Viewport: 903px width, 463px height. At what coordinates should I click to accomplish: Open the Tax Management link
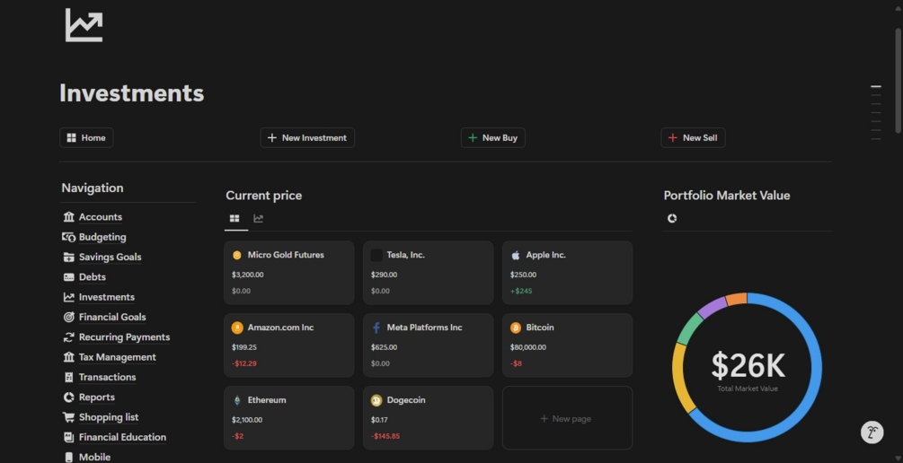click(x=118, y=357)
